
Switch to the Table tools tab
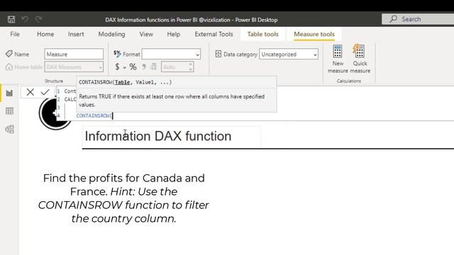tap(262, 34)
